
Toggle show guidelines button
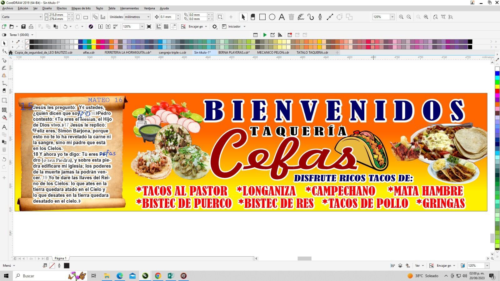174,27
